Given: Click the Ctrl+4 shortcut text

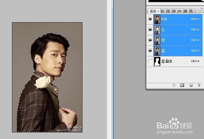Looking at the screenshot, I should point(195,61).
